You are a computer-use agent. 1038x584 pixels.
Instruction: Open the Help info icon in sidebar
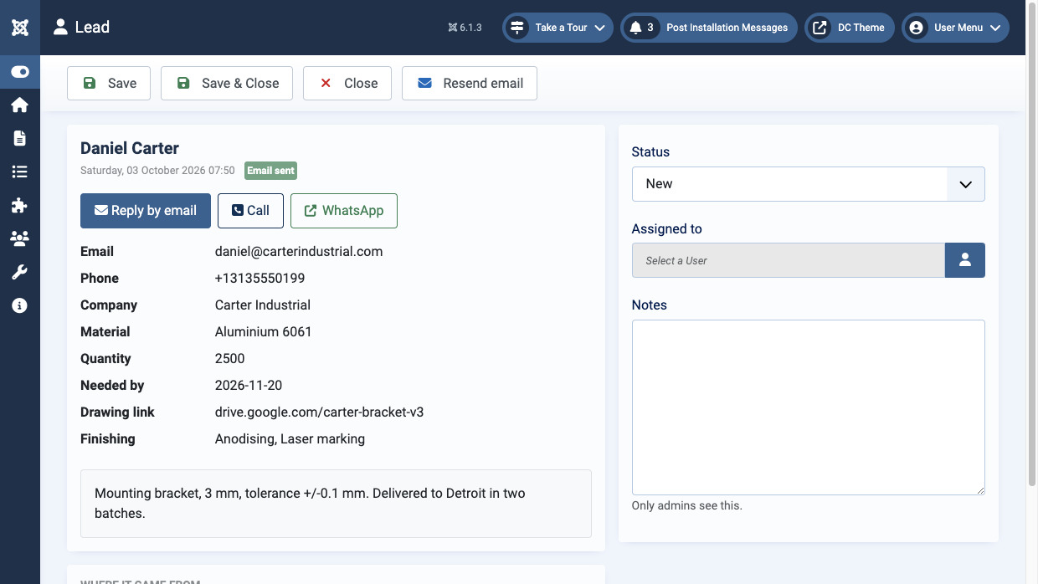(x=20, y=305)
